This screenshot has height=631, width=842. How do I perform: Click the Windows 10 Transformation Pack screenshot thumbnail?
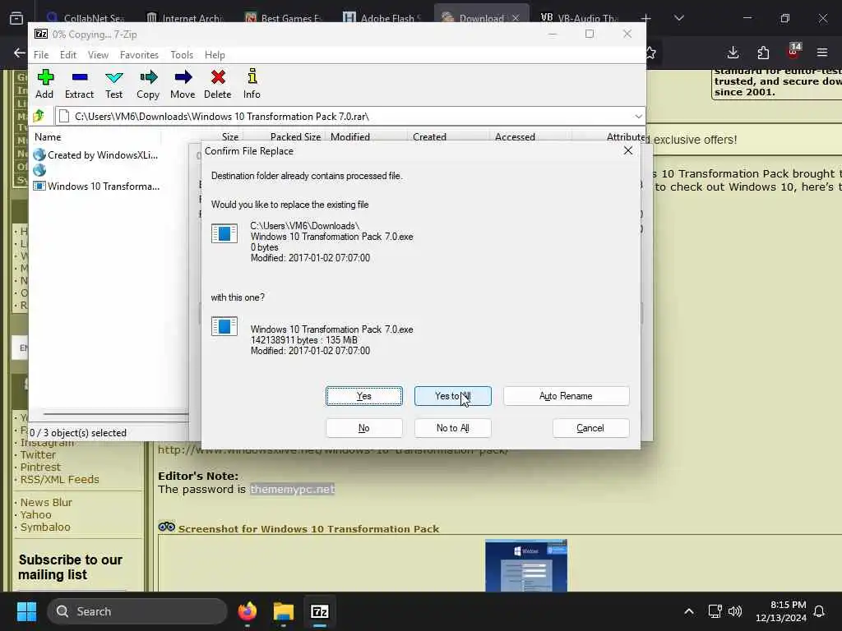[x=525, y=565]
